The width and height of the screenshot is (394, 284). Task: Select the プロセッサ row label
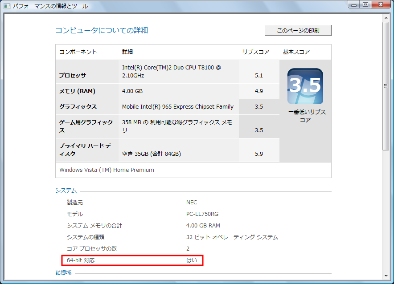click(72, 75)
